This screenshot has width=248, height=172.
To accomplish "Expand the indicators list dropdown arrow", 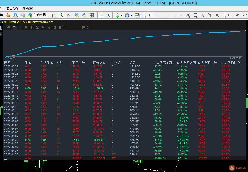I will pyautogui.click(x=121, y=15).
